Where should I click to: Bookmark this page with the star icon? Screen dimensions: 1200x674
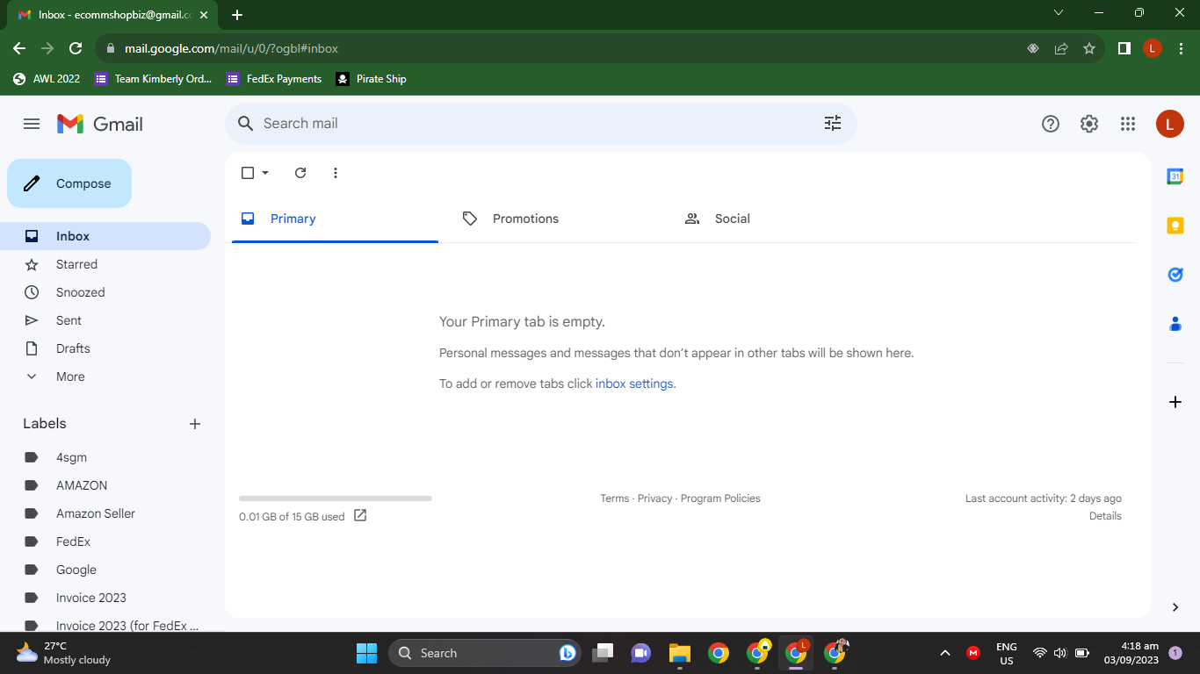click(x=1089, y=48)
